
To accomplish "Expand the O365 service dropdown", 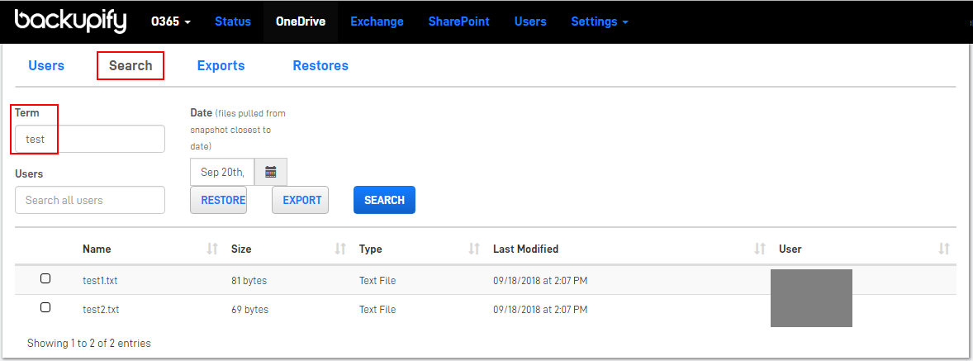I will [x=171, y=21].
